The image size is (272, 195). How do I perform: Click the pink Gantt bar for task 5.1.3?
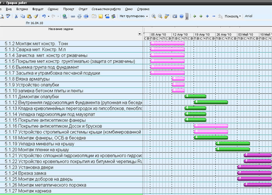[167, 50]
